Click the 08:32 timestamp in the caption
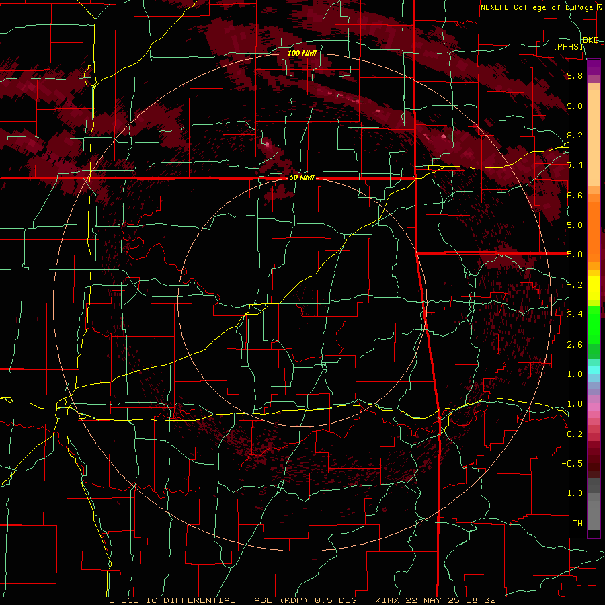The width and height of the screenshot is (605, 605). coord(482,600)
